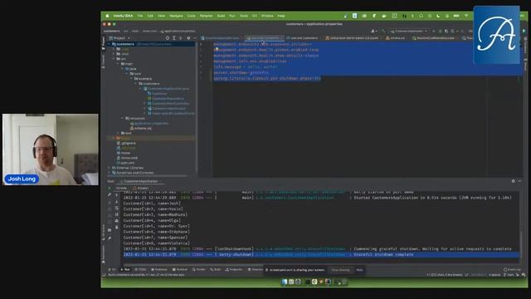Open the Help menu
This screenshot has height=299, width=531.
(281, 16)
